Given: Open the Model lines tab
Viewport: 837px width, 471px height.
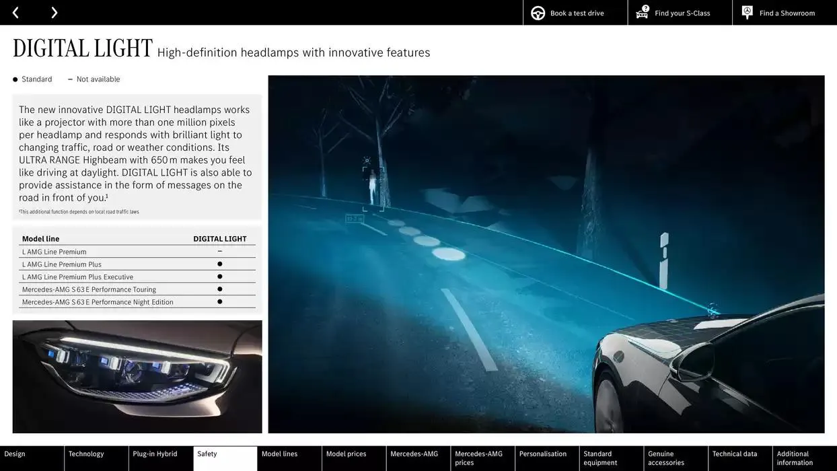Looking at the screenshot, I should [x=289, y=458].
